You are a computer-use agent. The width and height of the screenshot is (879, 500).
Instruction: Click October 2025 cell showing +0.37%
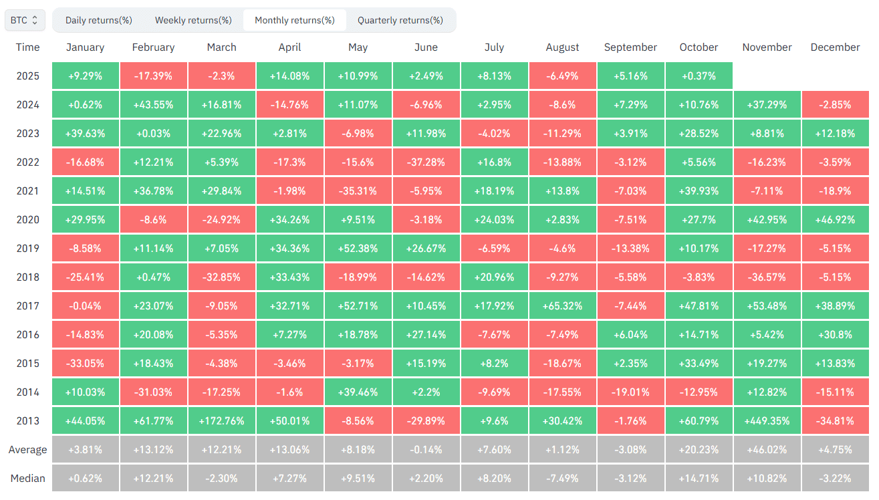(699, 76)
